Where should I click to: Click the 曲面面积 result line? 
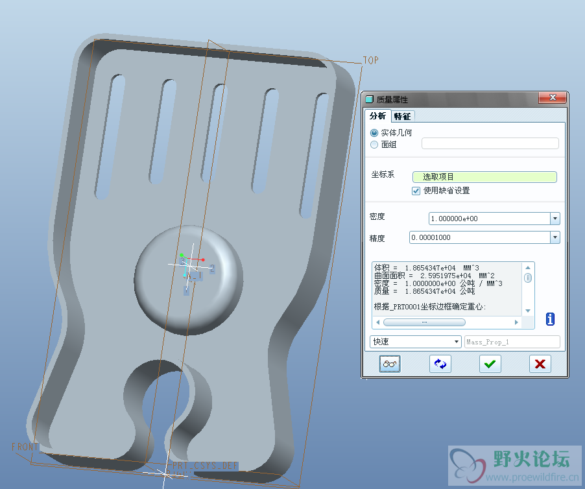pos(435,276)
